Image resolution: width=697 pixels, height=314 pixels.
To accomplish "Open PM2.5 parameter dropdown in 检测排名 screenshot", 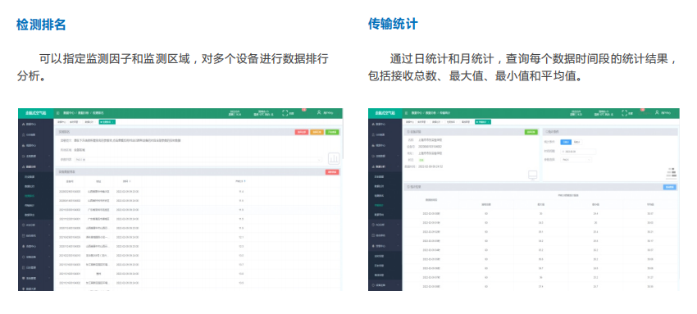I will point(198,159).
